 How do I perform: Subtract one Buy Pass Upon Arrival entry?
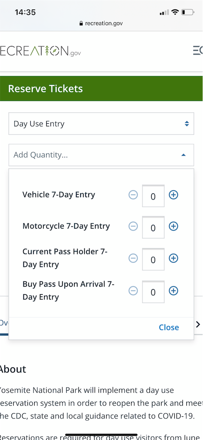(x=133, y=291)
